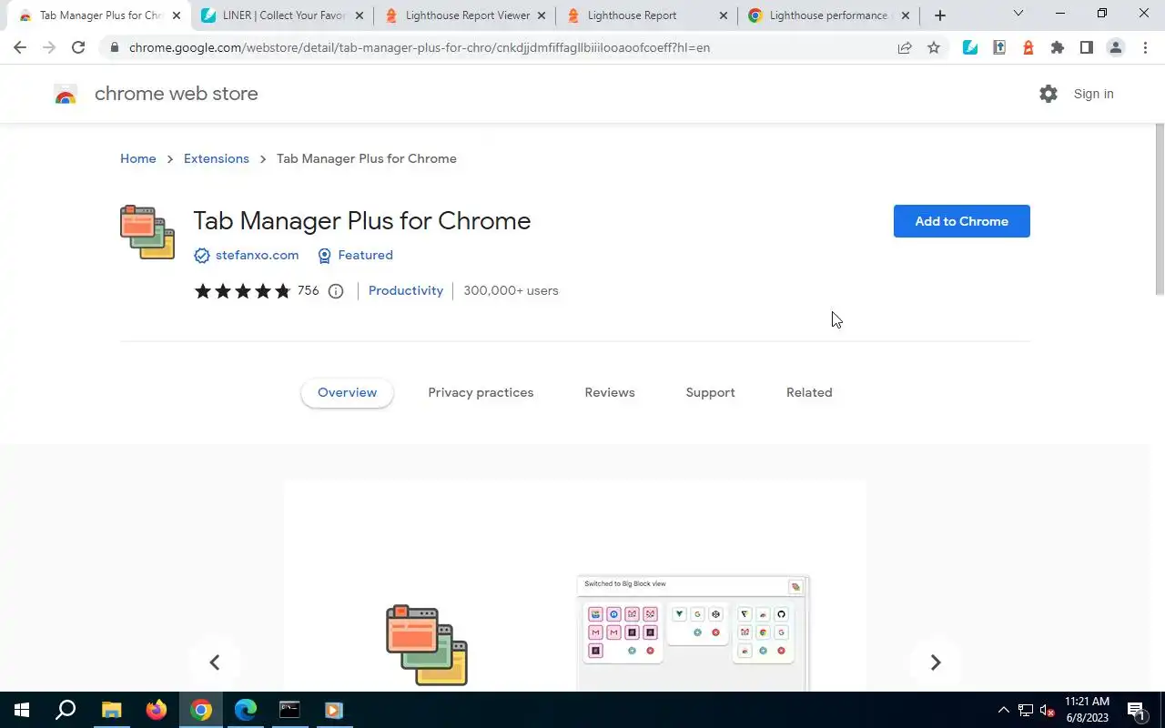Switch to Lighthouse Report Viewer tab
This screenshot has width=1165, height=728.
(x=466, y=15)
